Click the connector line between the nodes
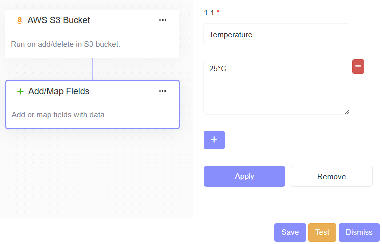This screenshot has width=382, height=244. (92, 69)
